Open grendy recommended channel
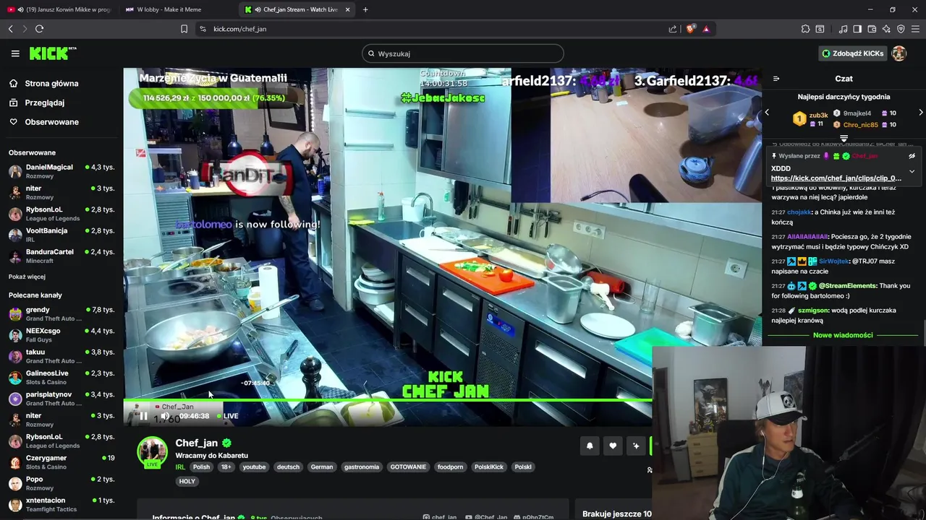The image size is (926, 520). point(61,313)
